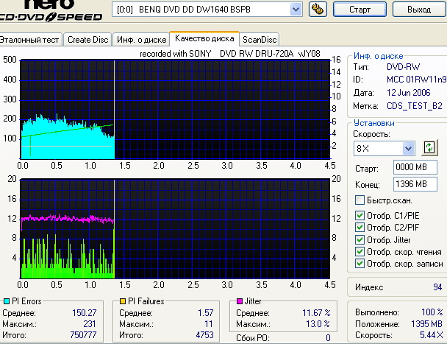Uncheck Отобр. C1/PIE checkbox
The height and width of the screenshot is (344, 447).
coord(360,215)
